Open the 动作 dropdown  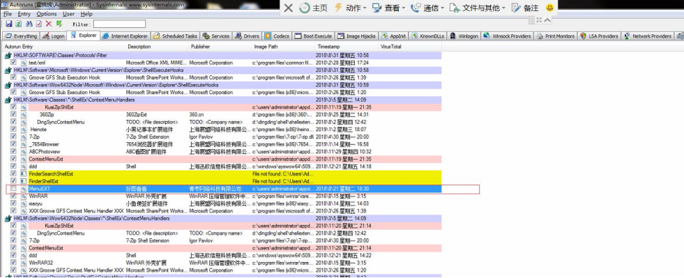point(350,8)
